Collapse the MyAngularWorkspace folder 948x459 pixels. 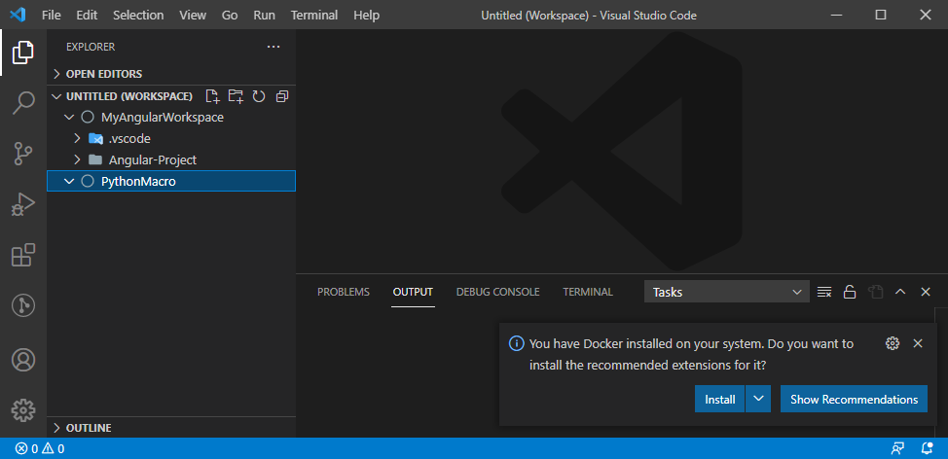(69, 117)
